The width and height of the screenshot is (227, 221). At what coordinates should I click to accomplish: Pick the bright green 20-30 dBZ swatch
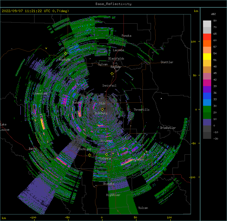coord(207,109)
